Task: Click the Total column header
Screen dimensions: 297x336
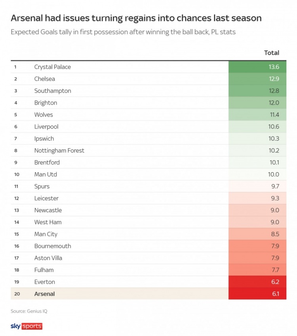Action: click(271, 53)
